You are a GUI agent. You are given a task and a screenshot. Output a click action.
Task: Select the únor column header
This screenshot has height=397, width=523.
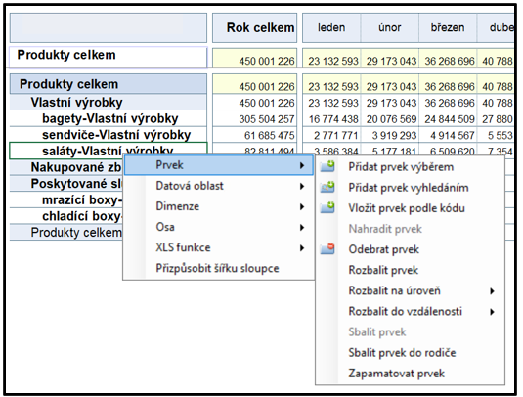coord(390,27)
